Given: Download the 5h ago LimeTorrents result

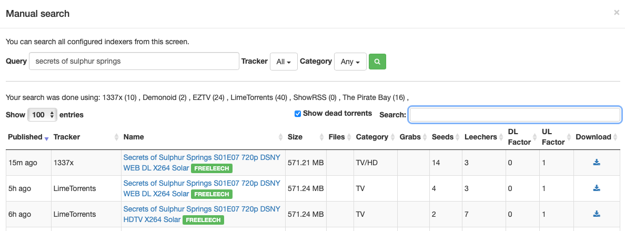Looking at the screenshot, I should pyautogui.click(x=597, y=188).
